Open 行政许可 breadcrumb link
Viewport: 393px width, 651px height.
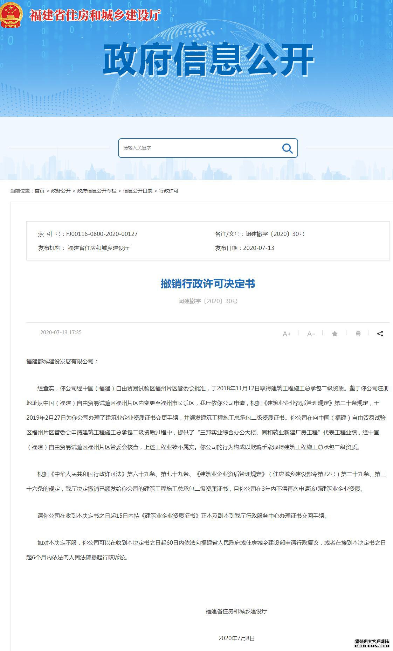tap(169, 191)
